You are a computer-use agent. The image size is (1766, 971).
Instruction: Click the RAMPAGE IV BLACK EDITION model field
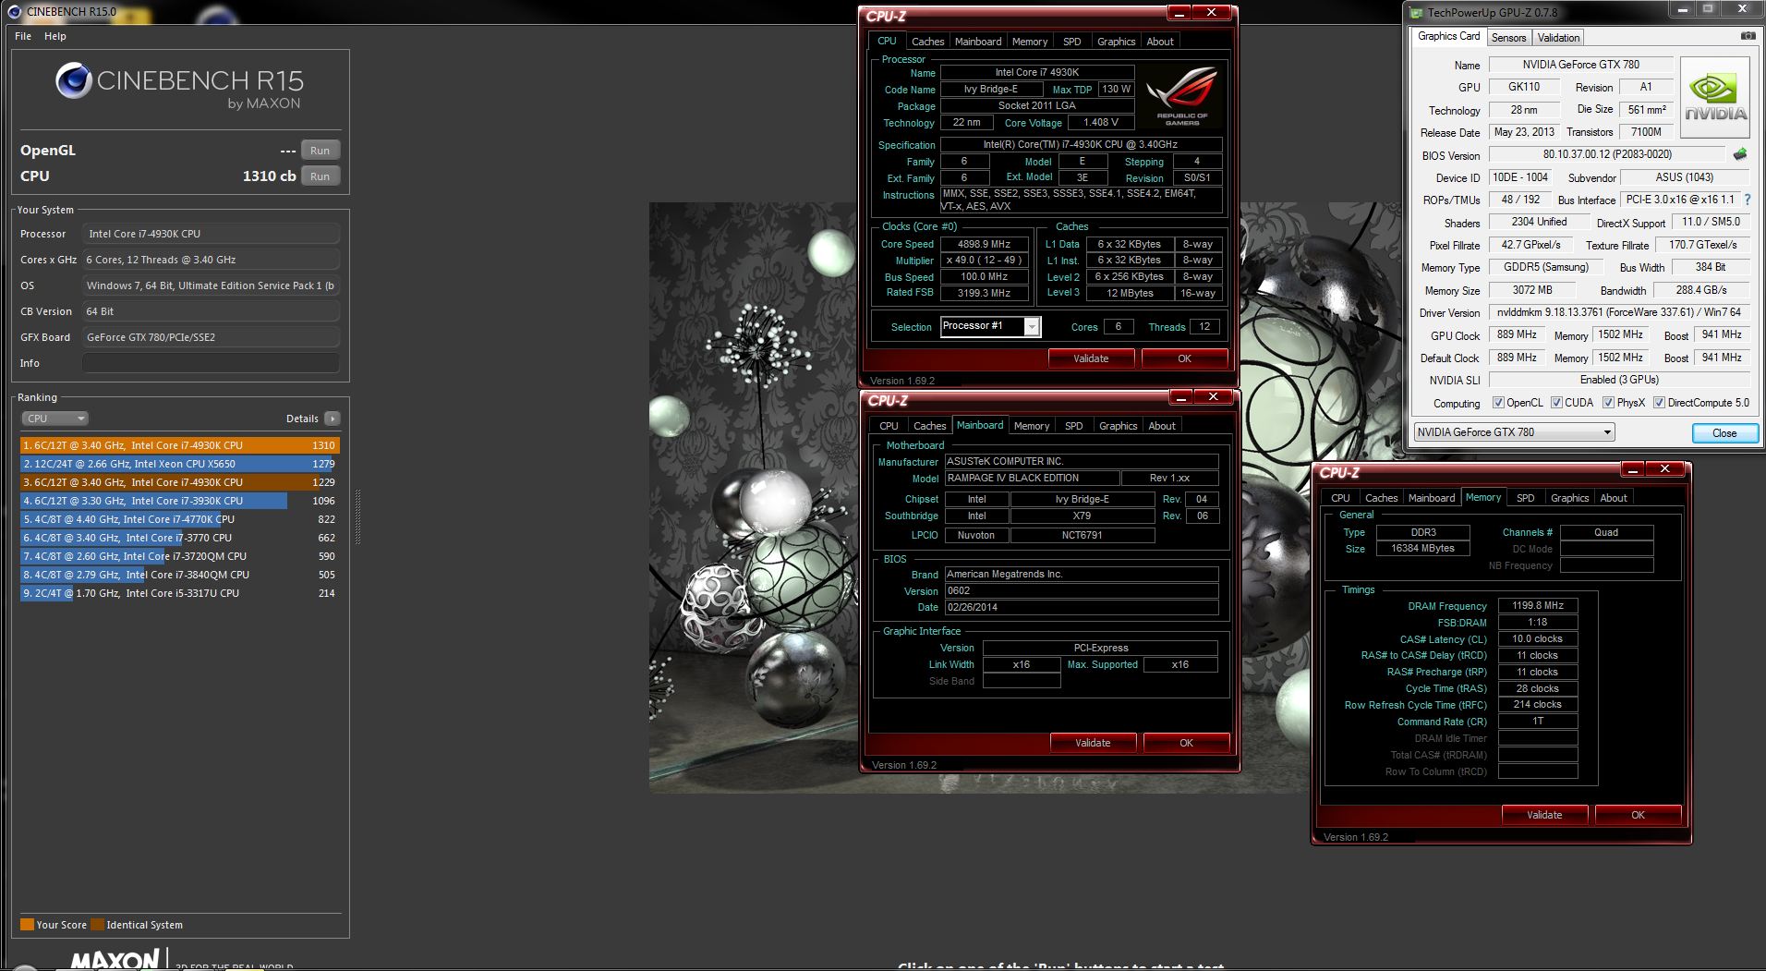1031,479
